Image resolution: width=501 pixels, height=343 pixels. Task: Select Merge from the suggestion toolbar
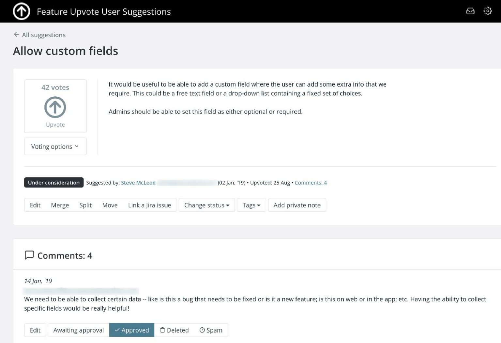(60, 205)
